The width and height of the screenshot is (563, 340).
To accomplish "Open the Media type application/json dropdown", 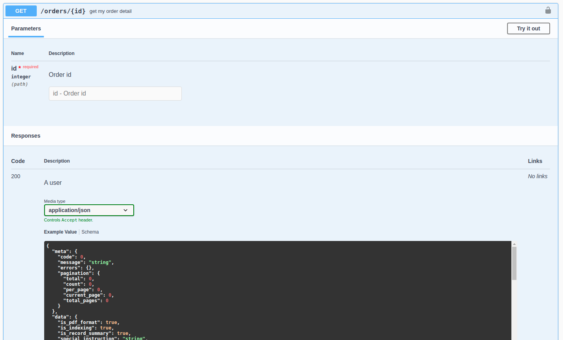I will click(89, 210).
